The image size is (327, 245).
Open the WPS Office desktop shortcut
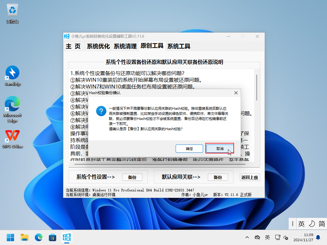12,139
